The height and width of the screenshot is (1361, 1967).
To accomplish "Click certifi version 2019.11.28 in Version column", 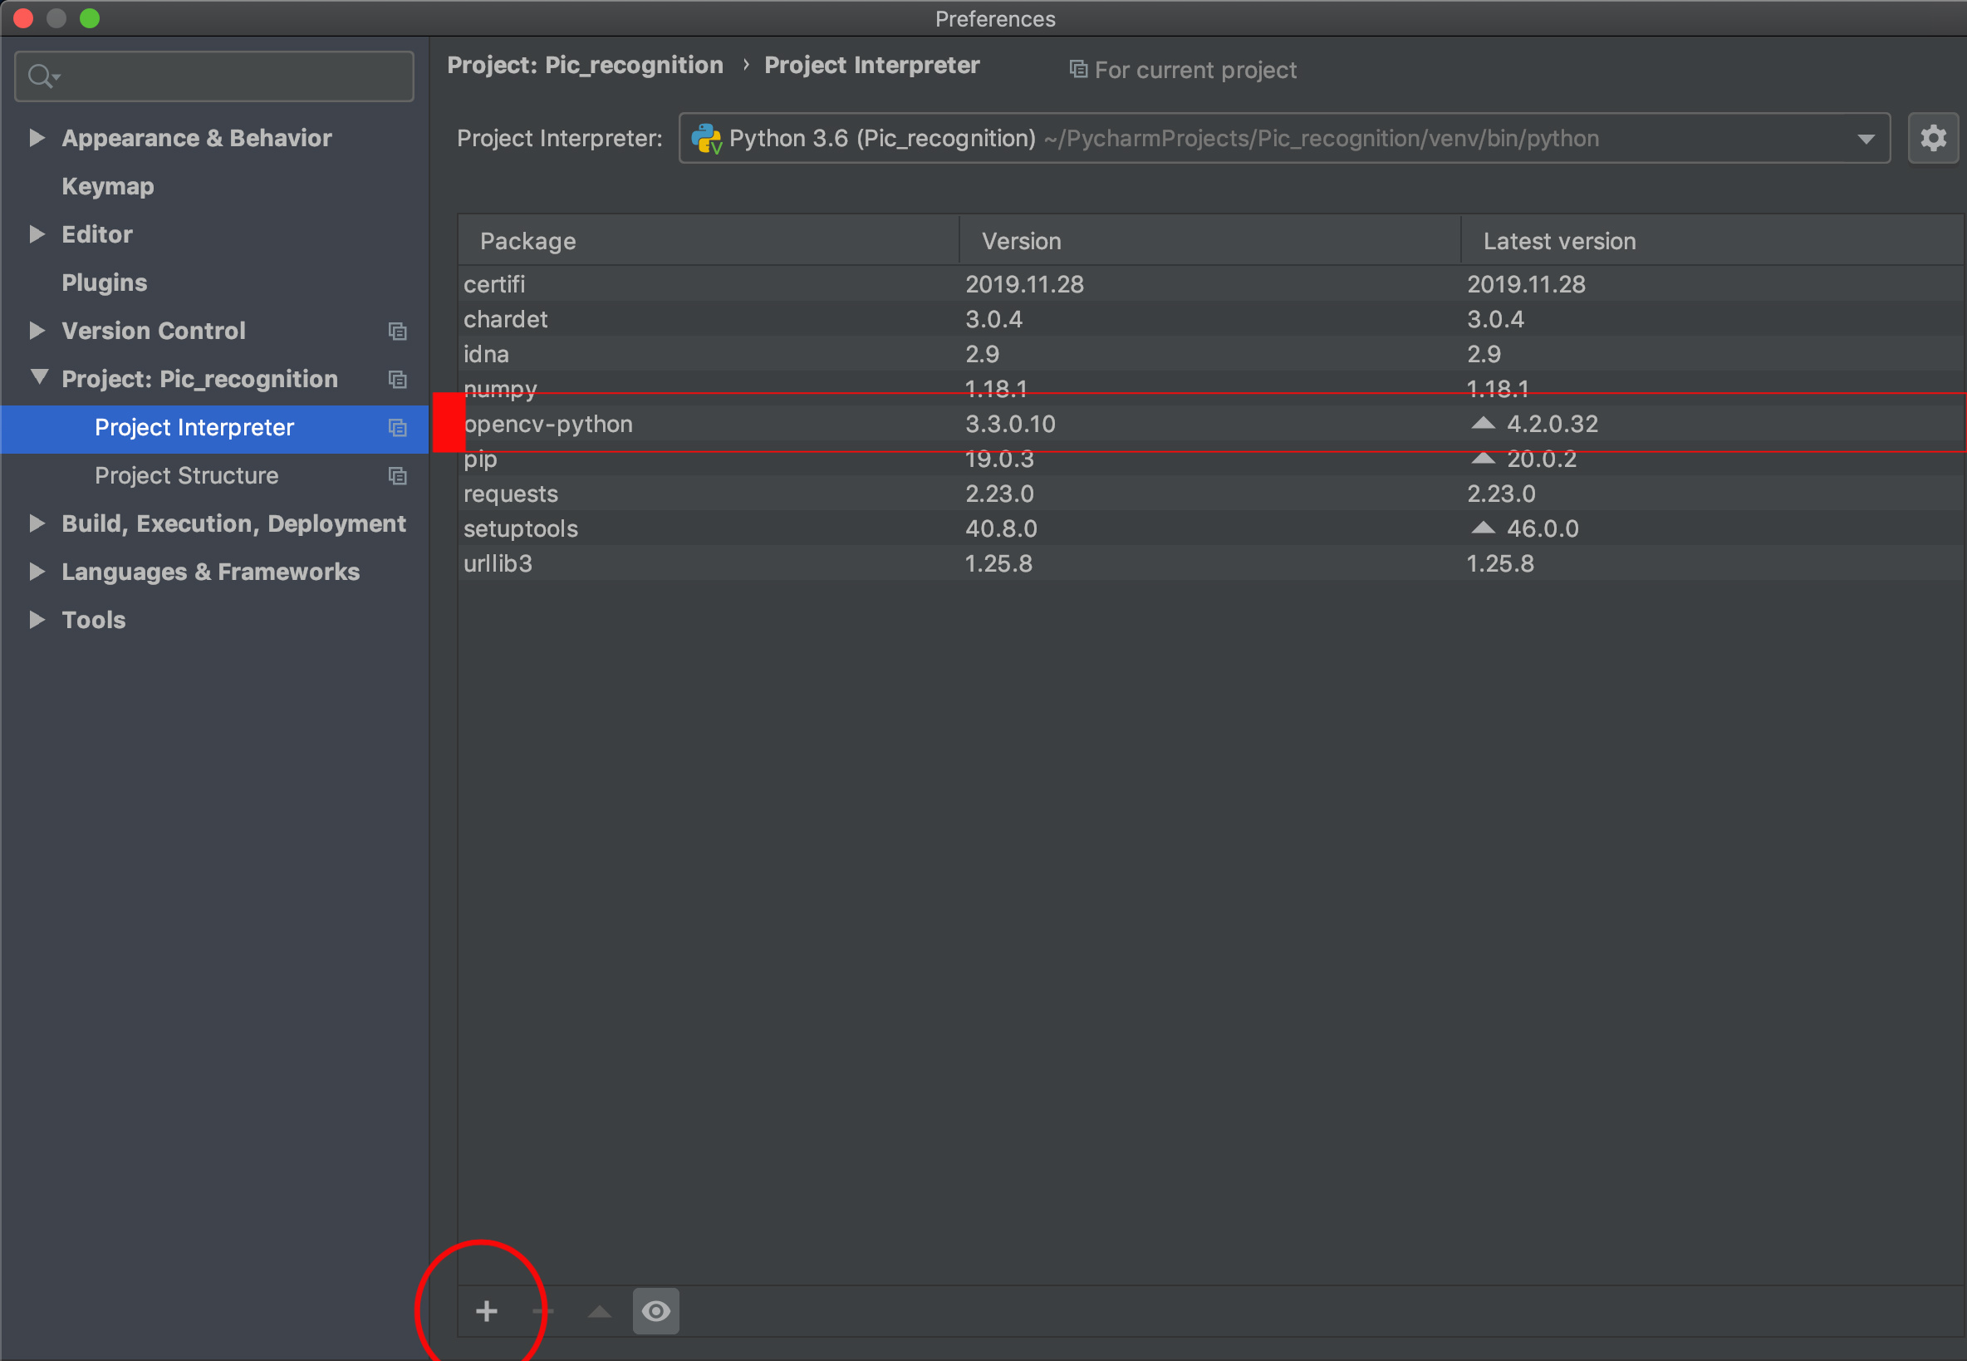I will tap(1024, 284).
